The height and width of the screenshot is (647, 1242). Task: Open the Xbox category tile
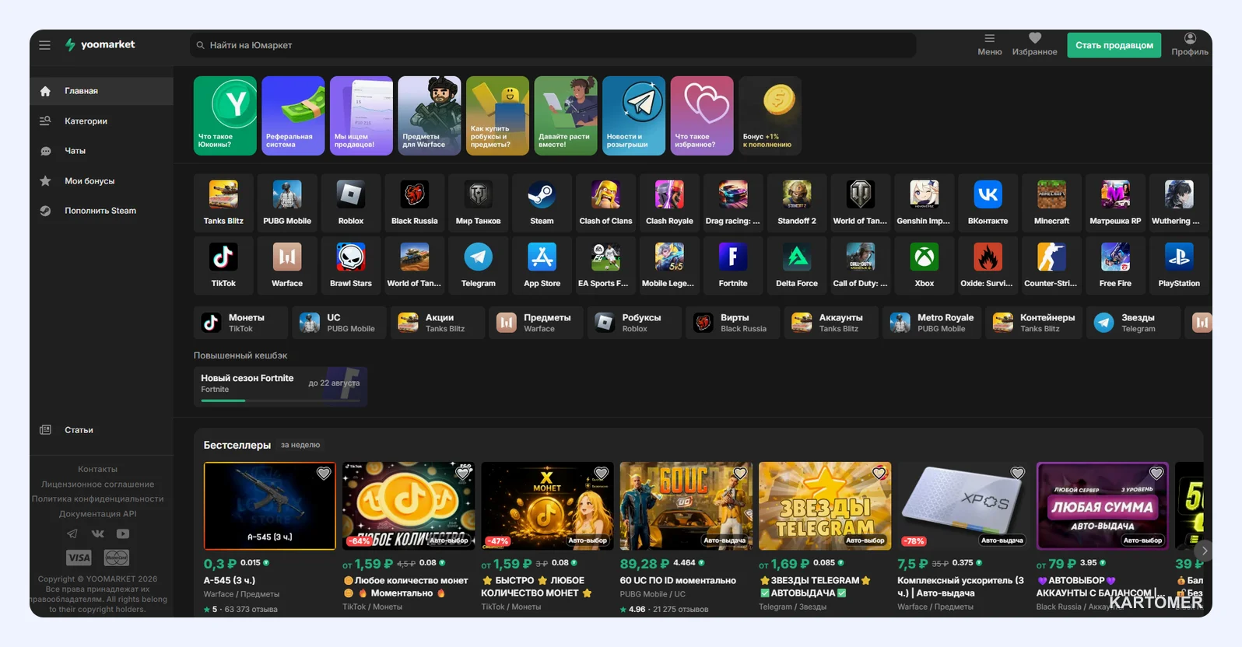click(x=924, y=265)
